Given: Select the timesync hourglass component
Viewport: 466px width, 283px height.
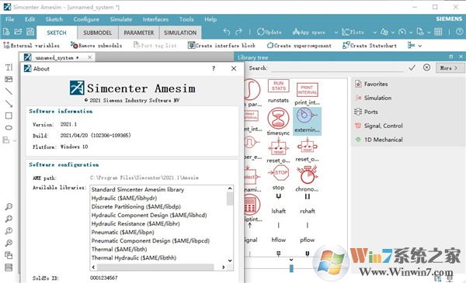Looking at the screenshot, I should pyautogui.click(x=278, y=119).
